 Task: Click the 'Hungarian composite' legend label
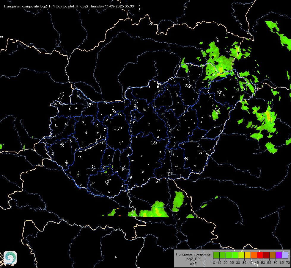(x=193, y=254)
